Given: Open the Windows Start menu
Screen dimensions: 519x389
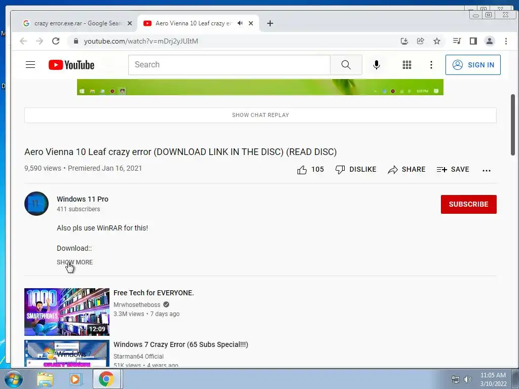Looking at the screenshot, I should tap(13, 379).
